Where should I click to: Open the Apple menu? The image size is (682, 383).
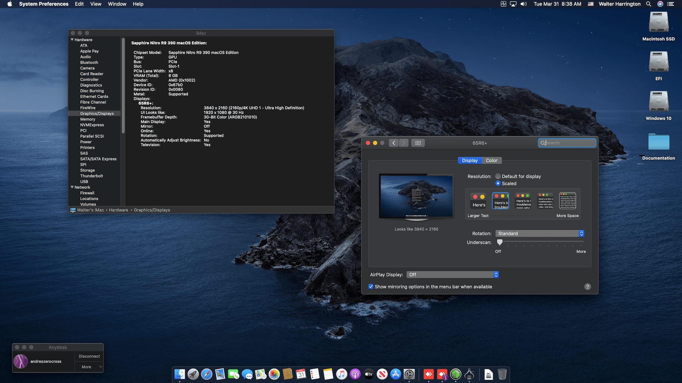tap(10, 4)
